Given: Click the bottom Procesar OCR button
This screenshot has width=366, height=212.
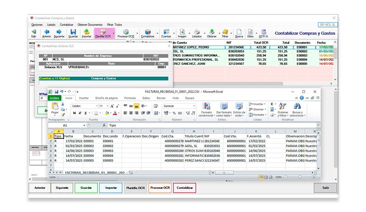Looking at the screenshot, I should (x=160, y=188).
